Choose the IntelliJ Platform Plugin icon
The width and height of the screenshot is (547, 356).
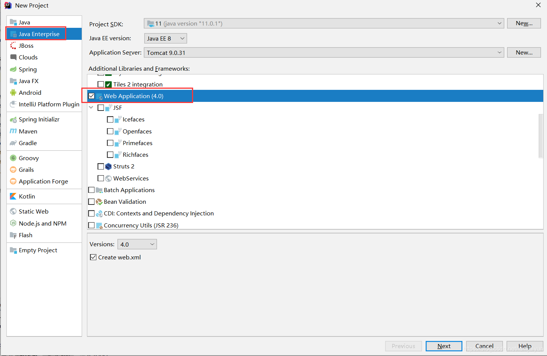(13, 104)
